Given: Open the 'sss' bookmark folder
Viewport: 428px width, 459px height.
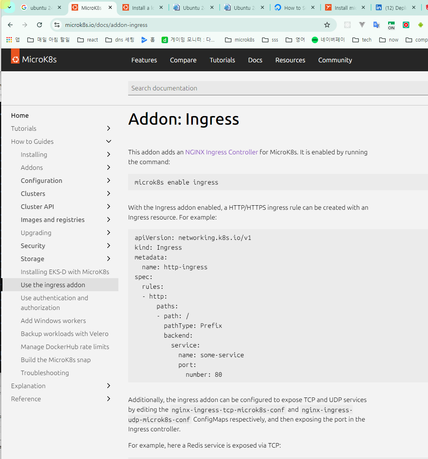Looking at the screenshot, I should [270, 40].
